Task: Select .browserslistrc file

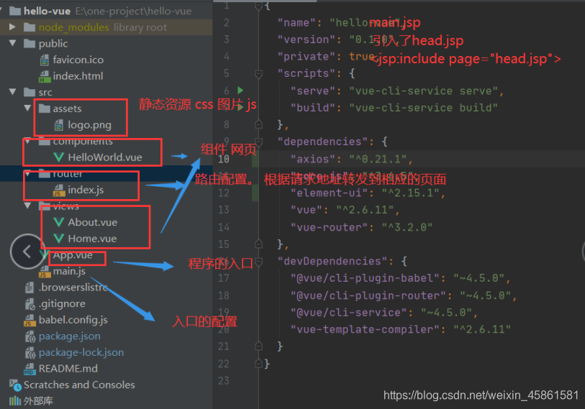Action: (x=73, y=288)
